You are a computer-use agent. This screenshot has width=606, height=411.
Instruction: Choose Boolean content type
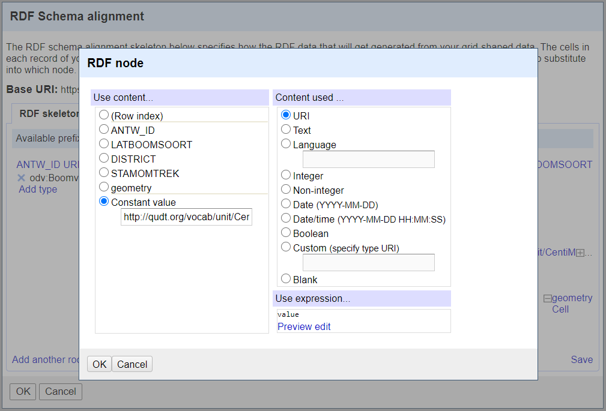point(286,233)
